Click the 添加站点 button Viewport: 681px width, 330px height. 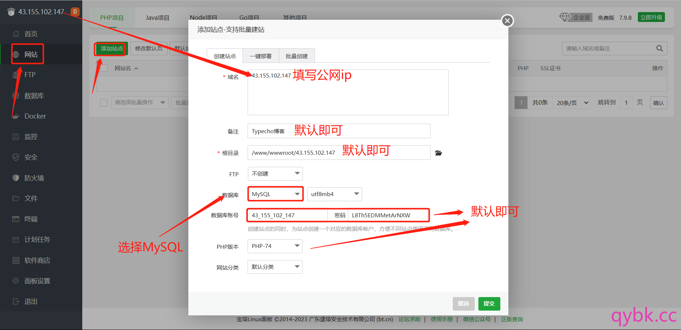(112, 49)
